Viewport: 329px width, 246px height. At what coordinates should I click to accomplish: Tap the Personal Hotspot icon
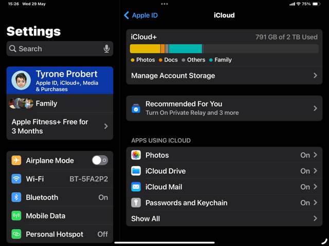click(16, 234)
